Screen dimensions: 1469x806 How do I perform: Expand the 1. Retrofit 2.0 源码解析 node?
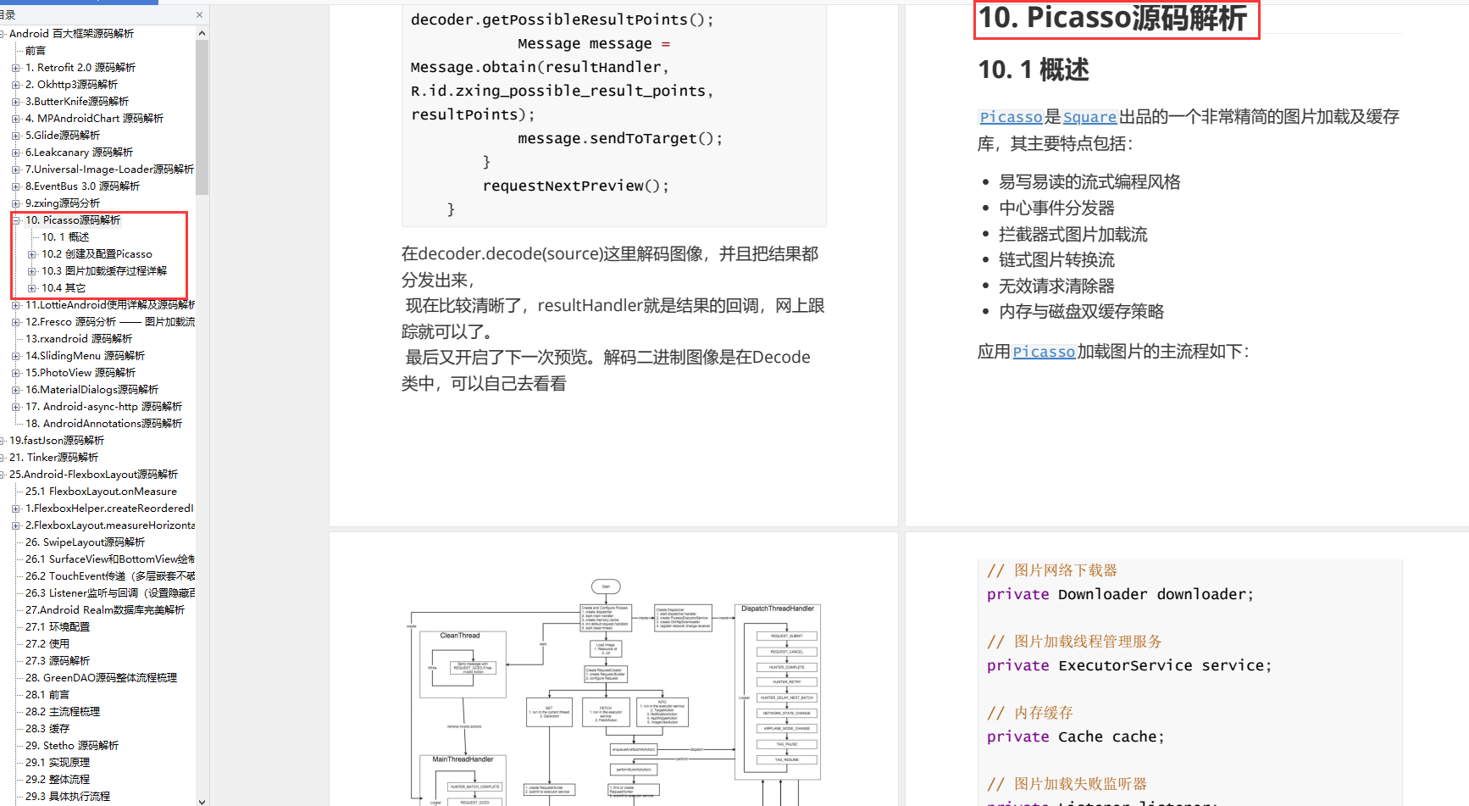[15, 68]
